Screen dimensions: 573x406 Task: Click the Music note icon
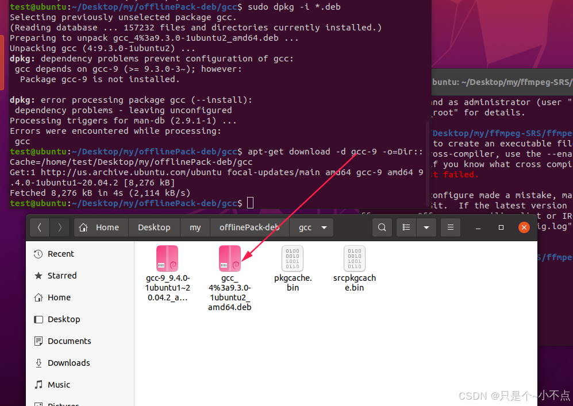click(x=39, y=384)
